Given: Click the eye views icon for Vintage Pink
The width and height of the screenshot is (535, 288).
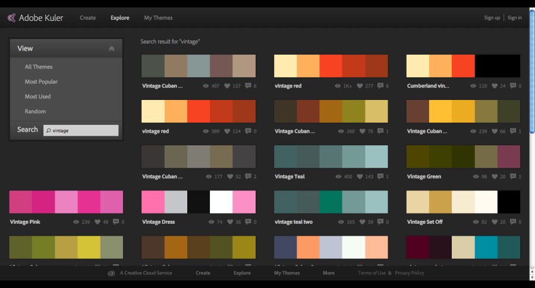Looking at the screenshot, I should tap(75, 222).
